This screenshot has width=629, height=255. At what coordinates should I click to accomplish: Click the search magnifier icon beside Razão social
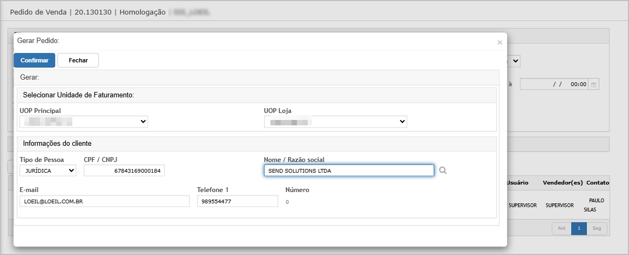[x=443, y=171]
